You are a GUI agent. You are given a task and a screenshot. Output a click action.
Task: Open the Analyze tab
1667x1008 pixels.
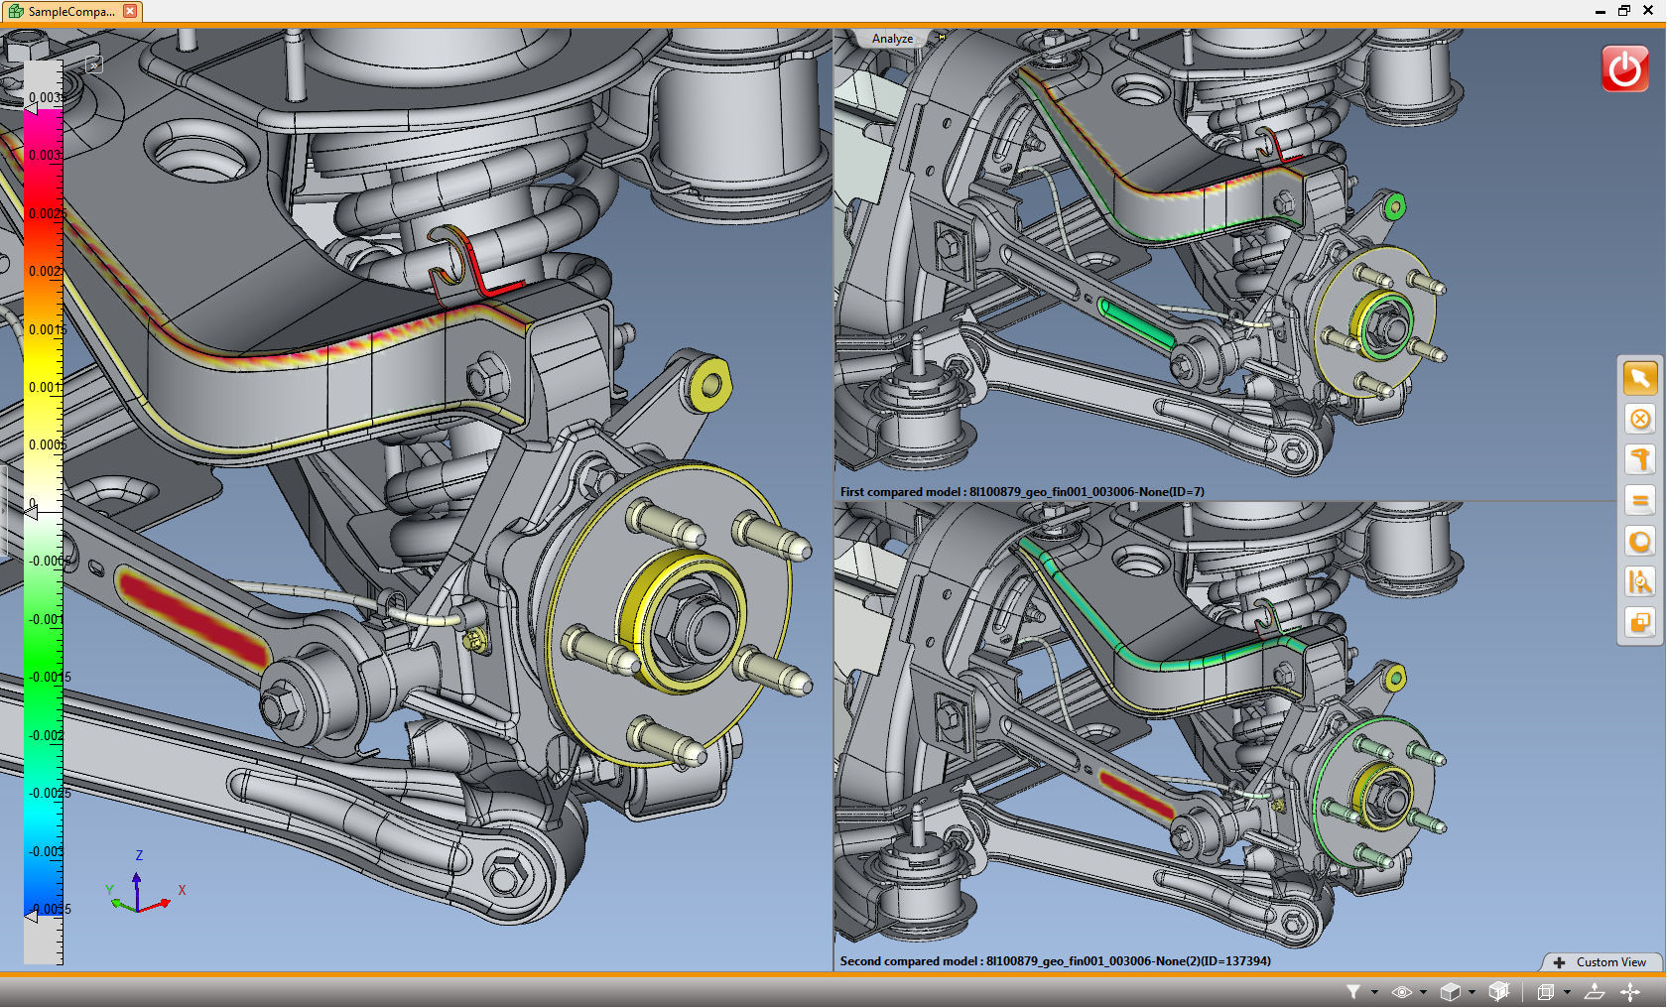coord(892,39)
